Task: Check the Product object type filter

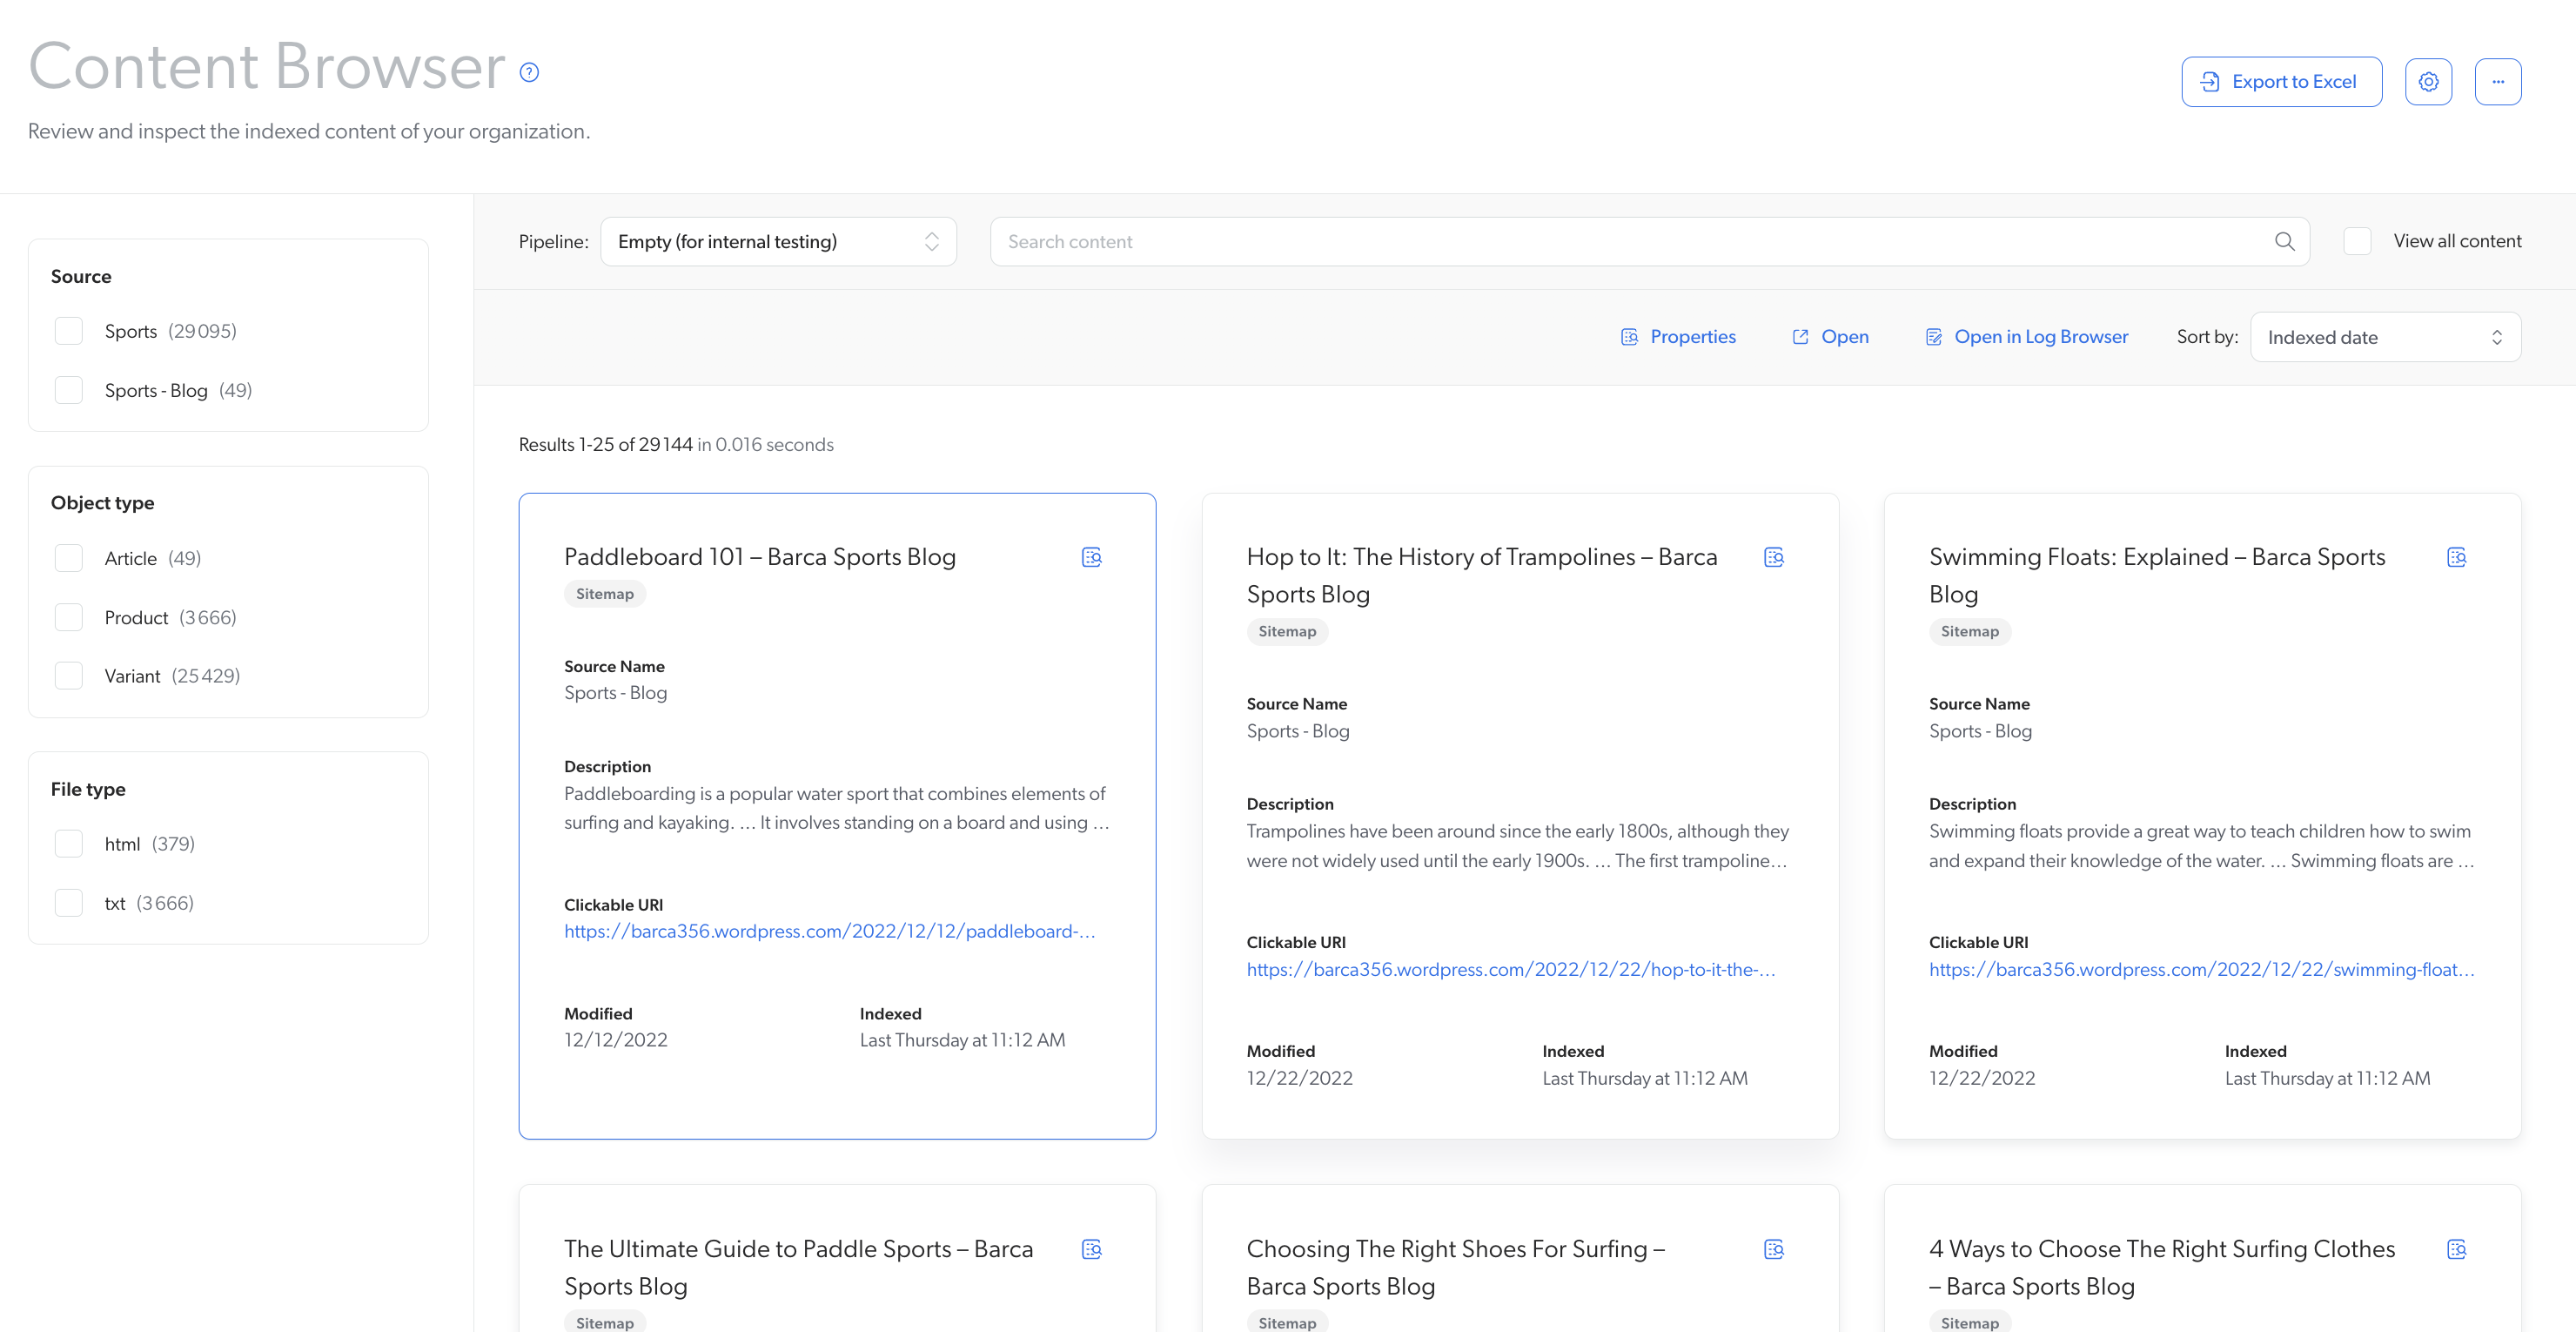Action: click(x=69, y=617)
